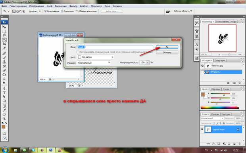Image resolution: width=246 pixels, height=153 pixels.
Task: Select the Horizontal Type tool
Action: (4, 93)
